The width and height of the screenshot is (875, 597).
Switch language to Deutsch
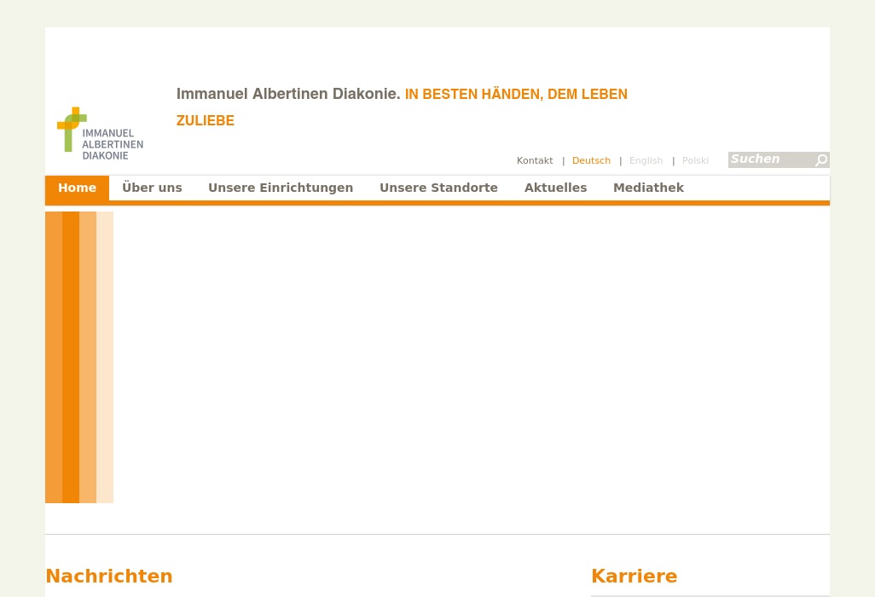click(591, 160)
